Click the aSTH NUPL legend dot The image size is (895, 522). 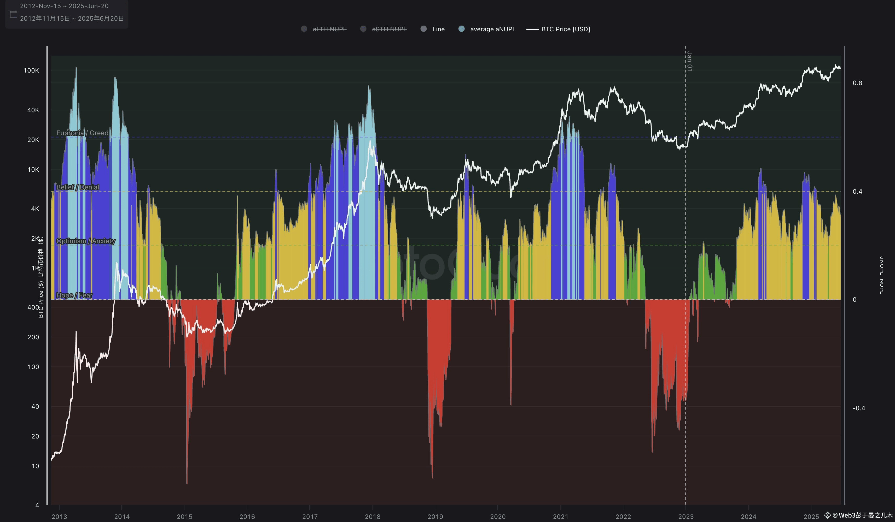tap(363, 29)
